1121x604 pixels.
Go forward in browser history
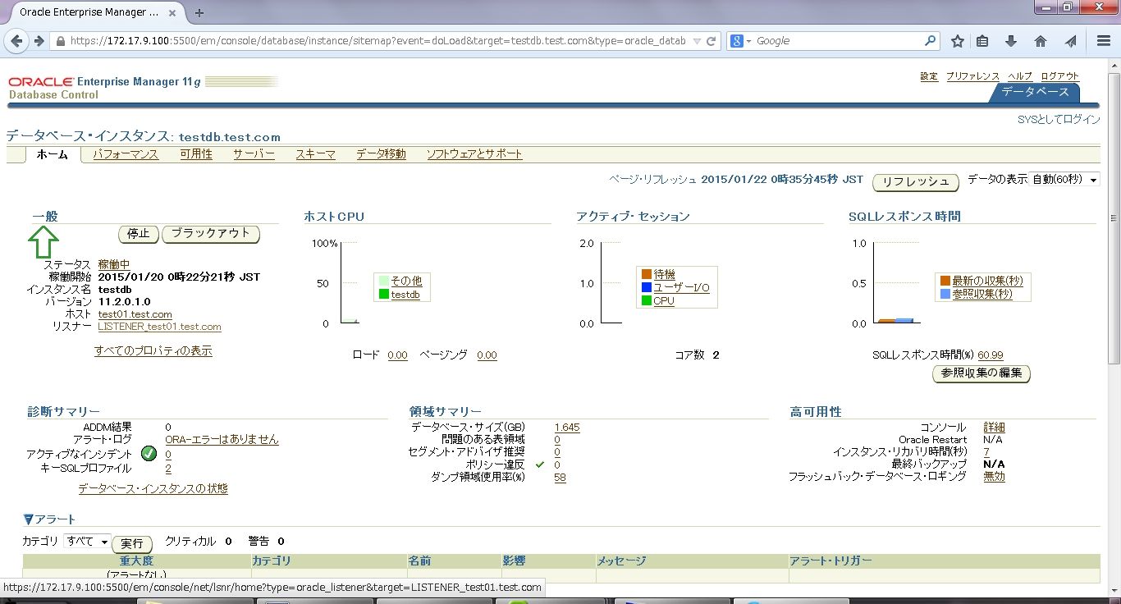tap(39, 41)
